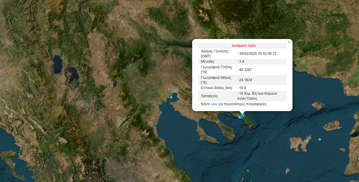Select the faint green marker near the small lake
The width and height of the screenshot is (359, 182).
click(x=110, y=86)
